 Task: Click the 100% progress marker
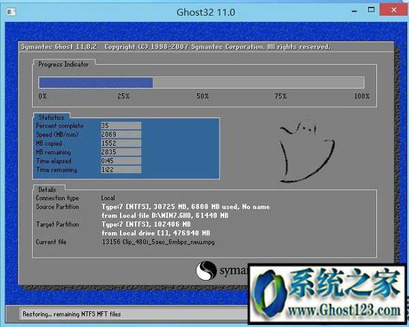[362, 96]
